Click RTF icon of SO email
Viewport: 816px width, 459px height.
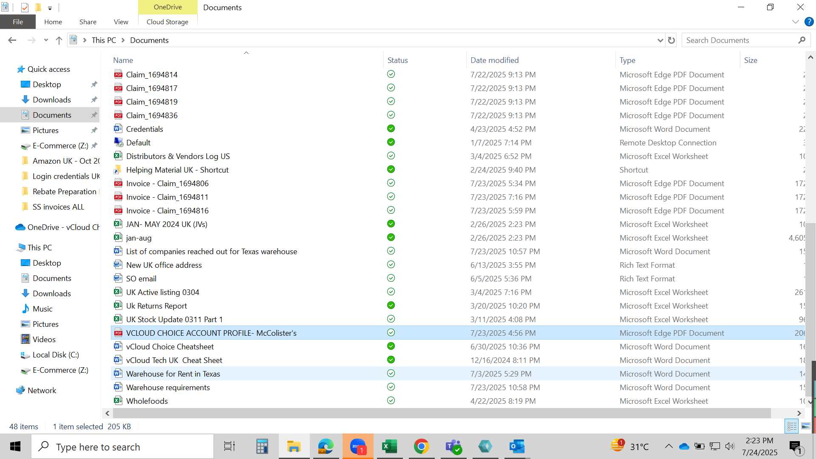point(118,278)
